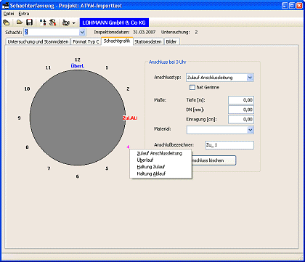
Task: Open the Bilder tab
Action: pyautogui.click(x=171, y=41)
